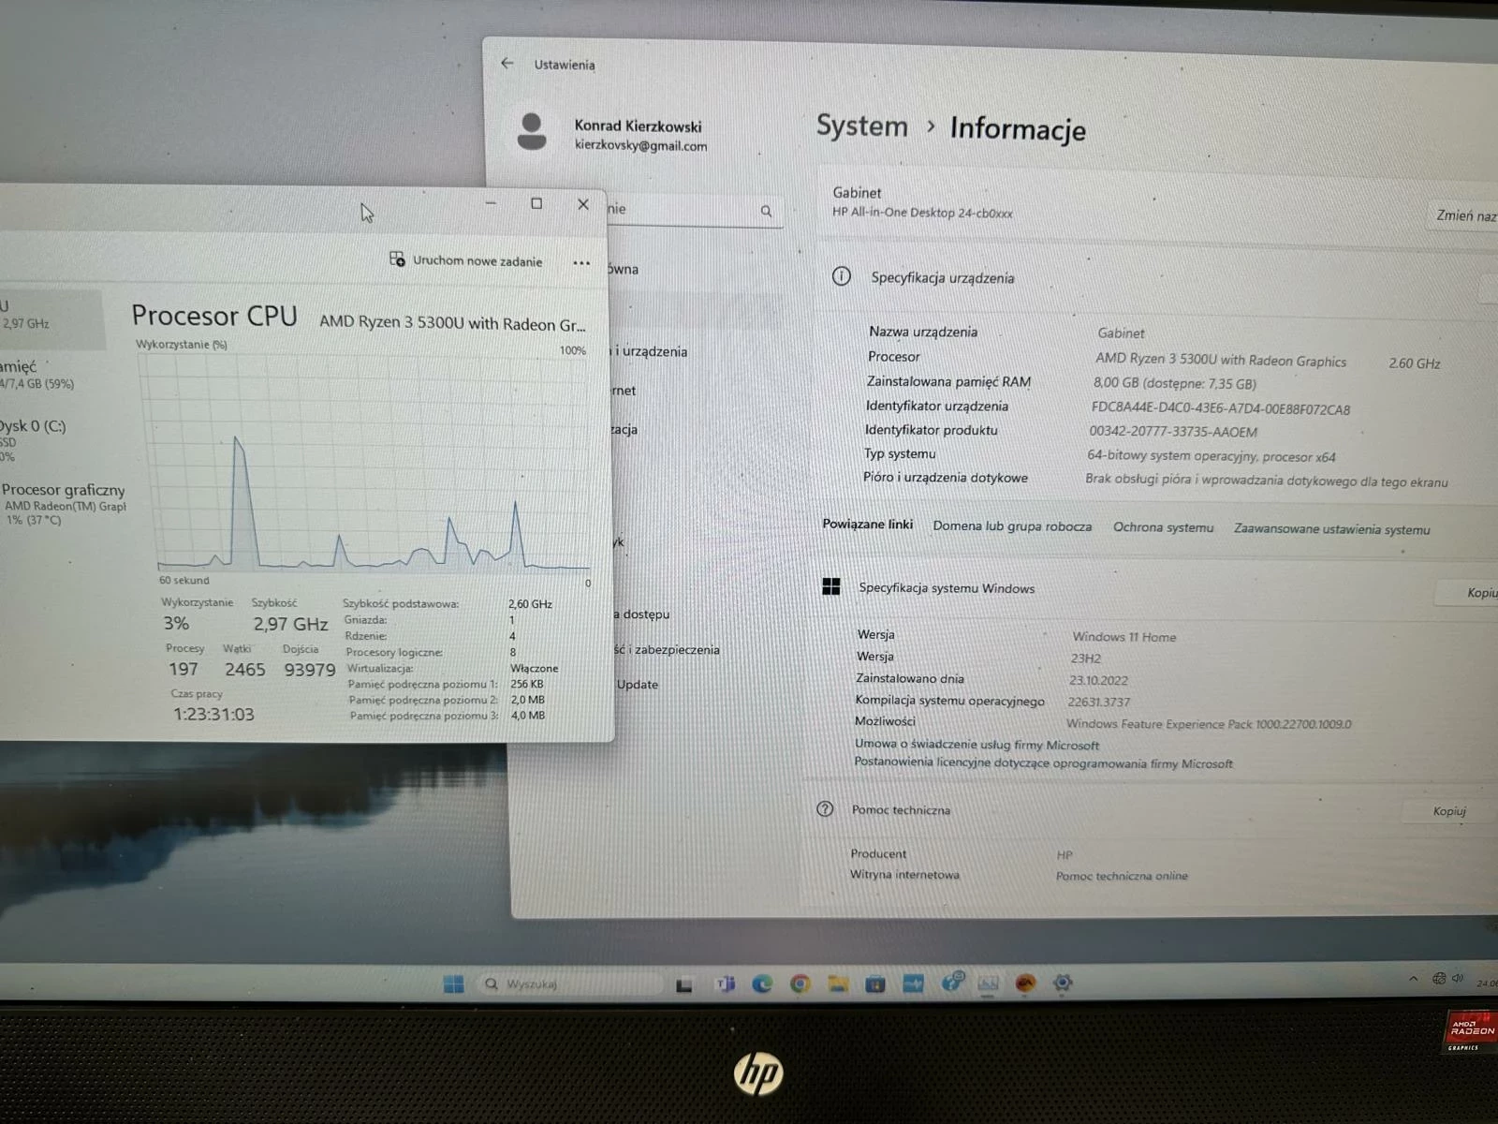Screen dimensions: 1498x1124
Task: Copy the Pomoc techniczna section with Kopiuj
Action: click(x=1449, y=811)
